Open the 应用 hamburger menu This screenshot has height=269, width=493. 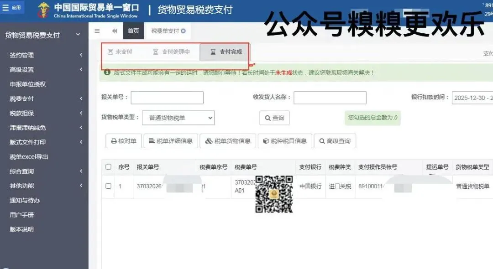tap(11, 8)
